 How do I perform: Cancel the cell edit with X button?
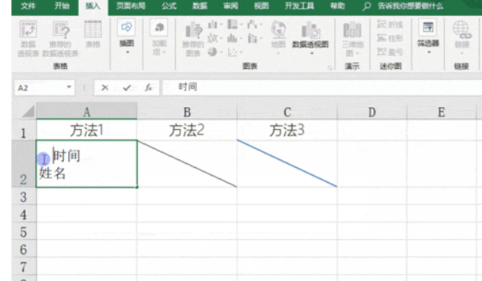click(105, 88)
